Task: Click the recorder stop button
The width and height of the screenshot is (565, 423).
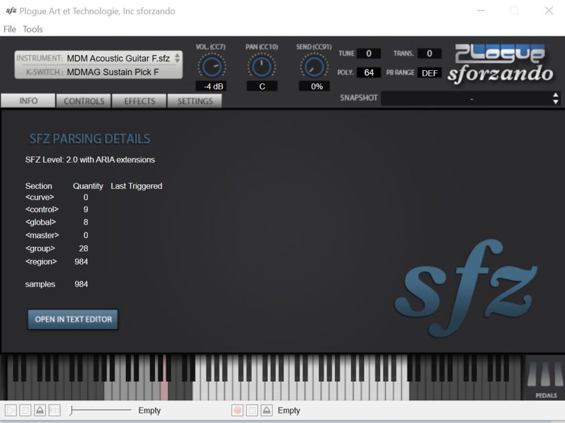Action: click(252, 410)
